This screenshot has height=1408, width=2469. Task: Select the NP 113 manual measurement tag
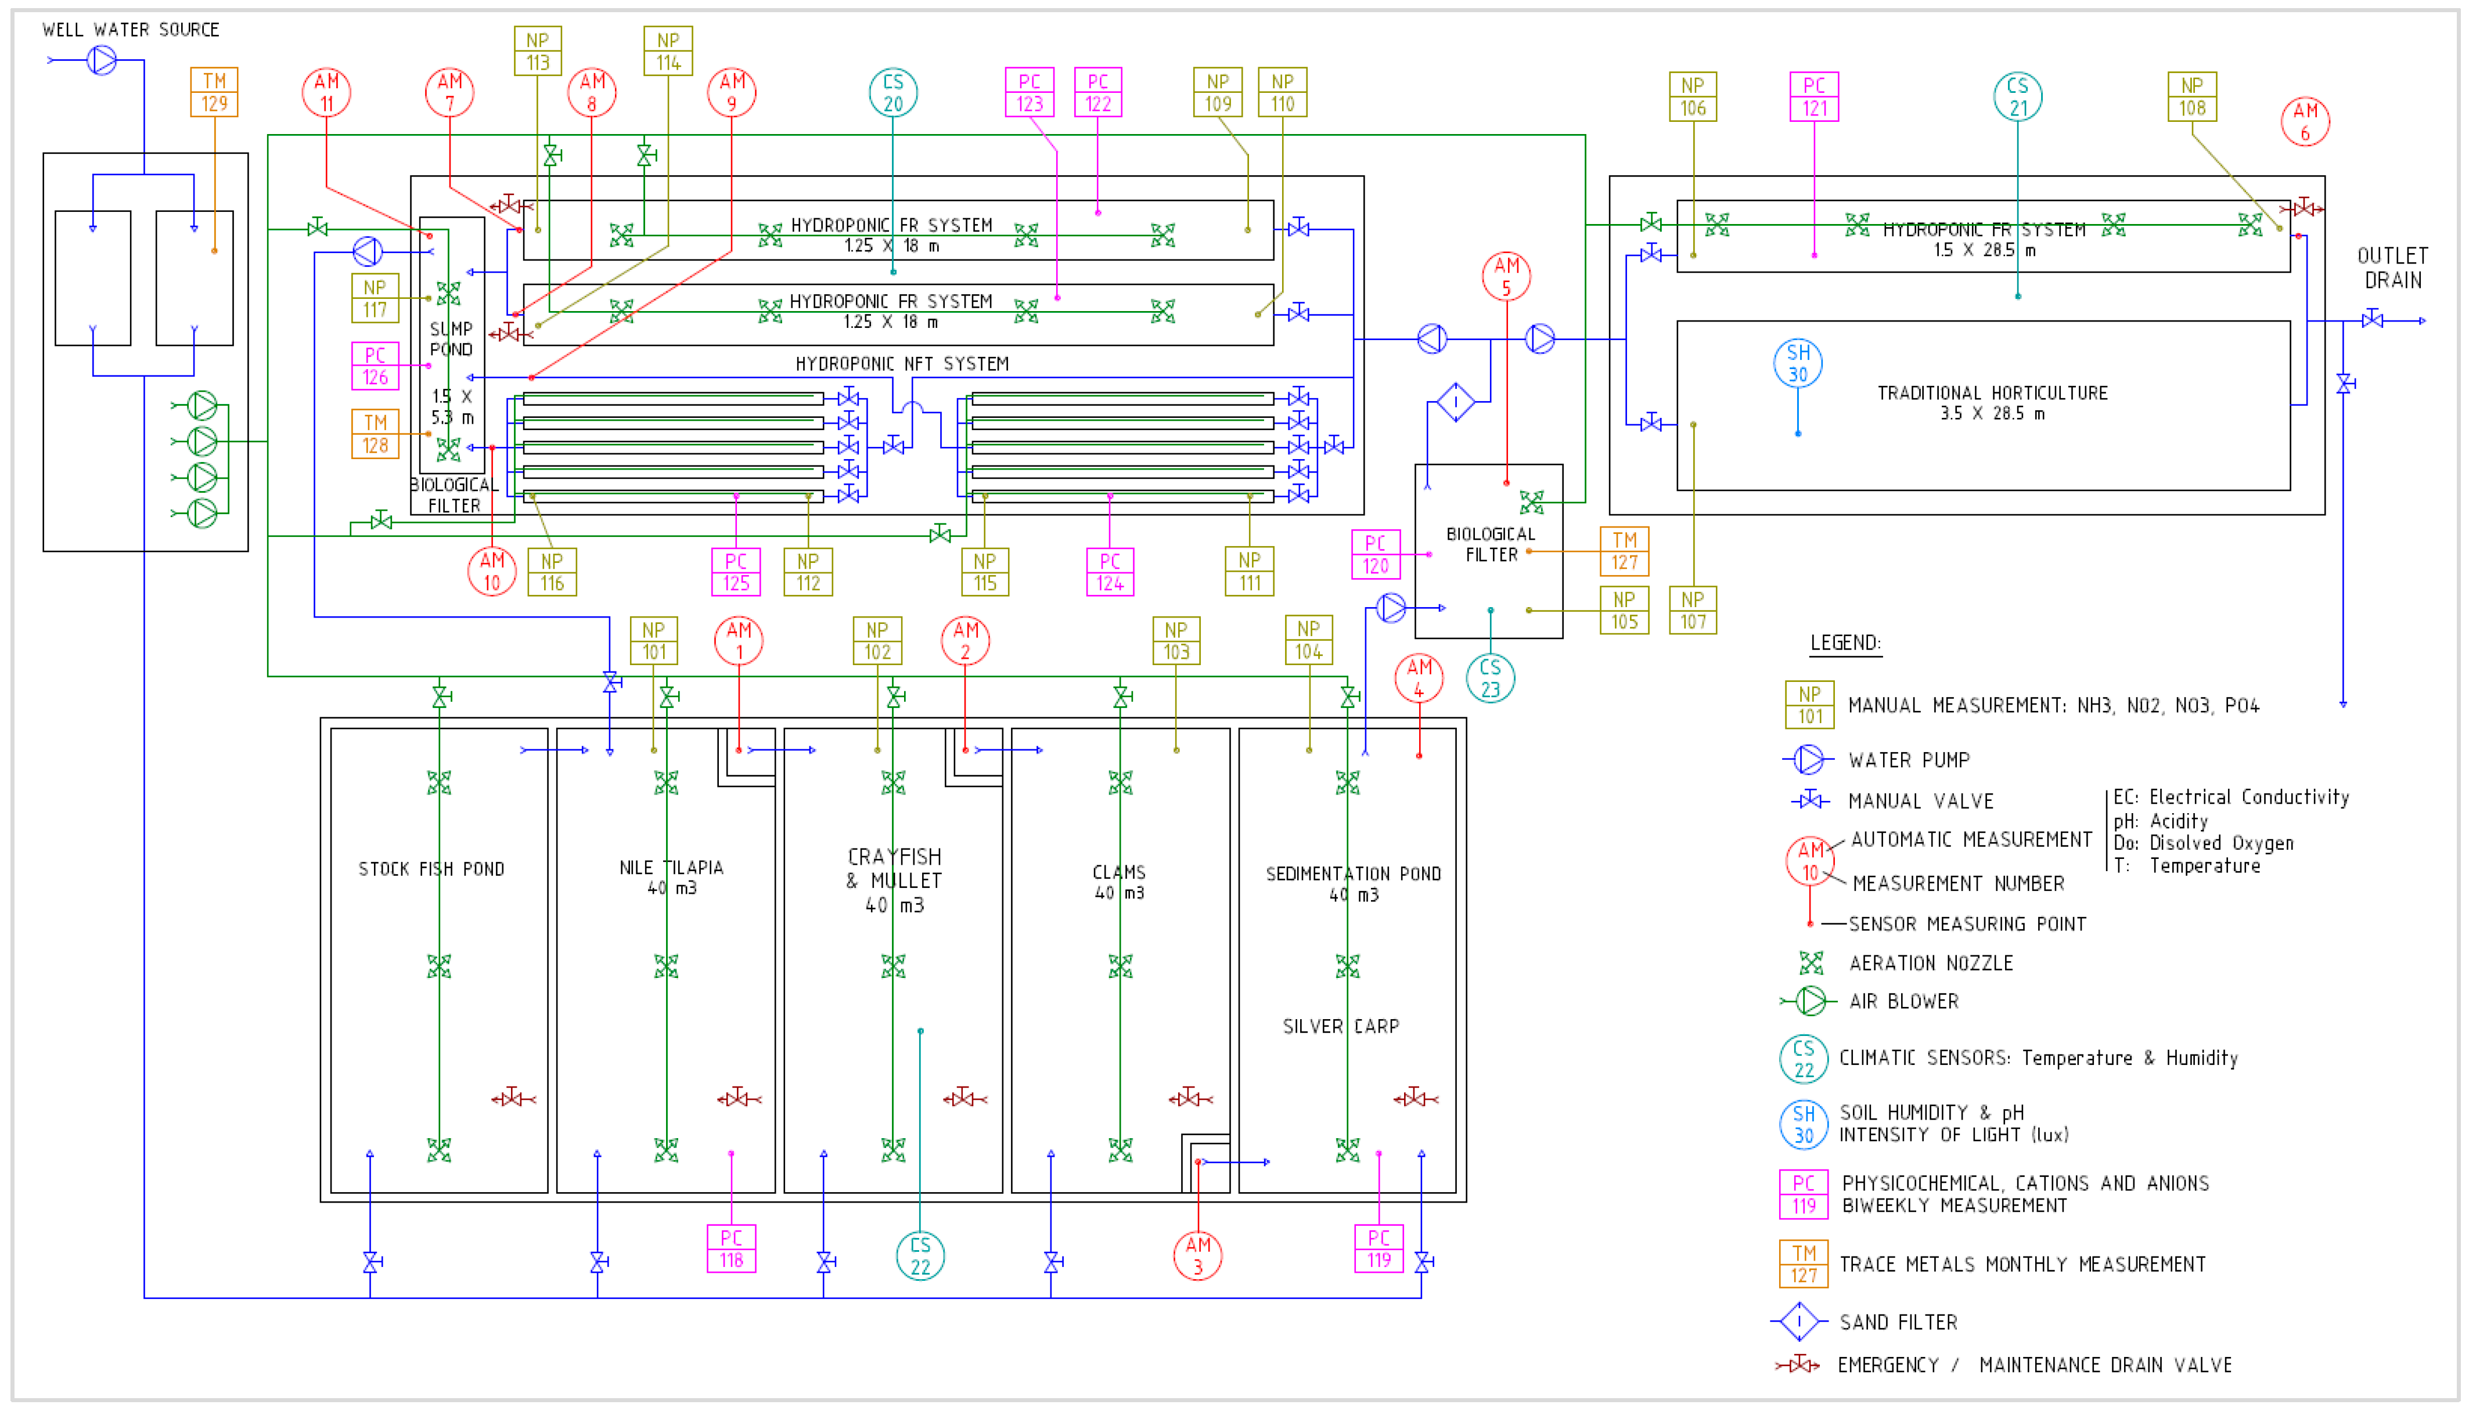[537, 51]
